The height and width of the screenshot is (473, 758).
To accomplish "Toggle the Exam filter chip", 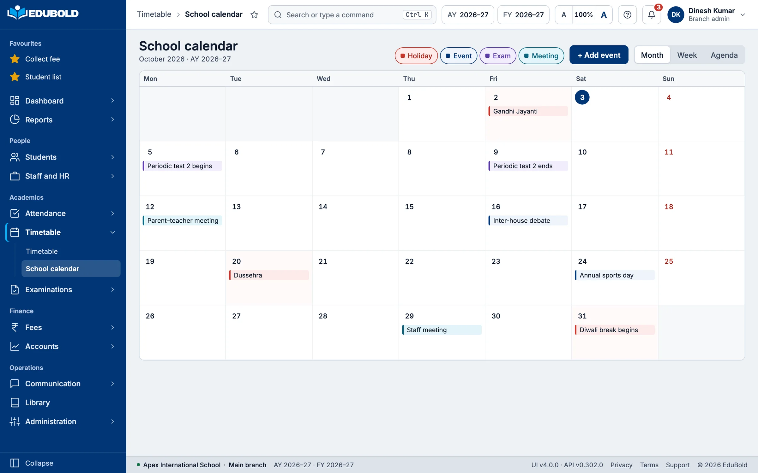I will pyautogui.click(x=498, y=56).
